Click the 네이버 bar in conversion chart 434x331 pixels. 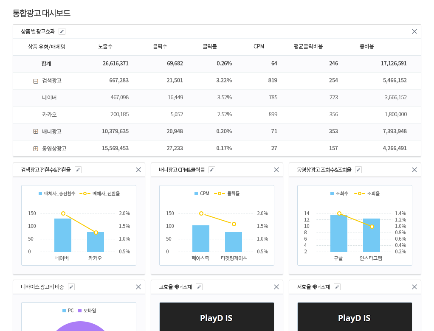tap(63, 235)
